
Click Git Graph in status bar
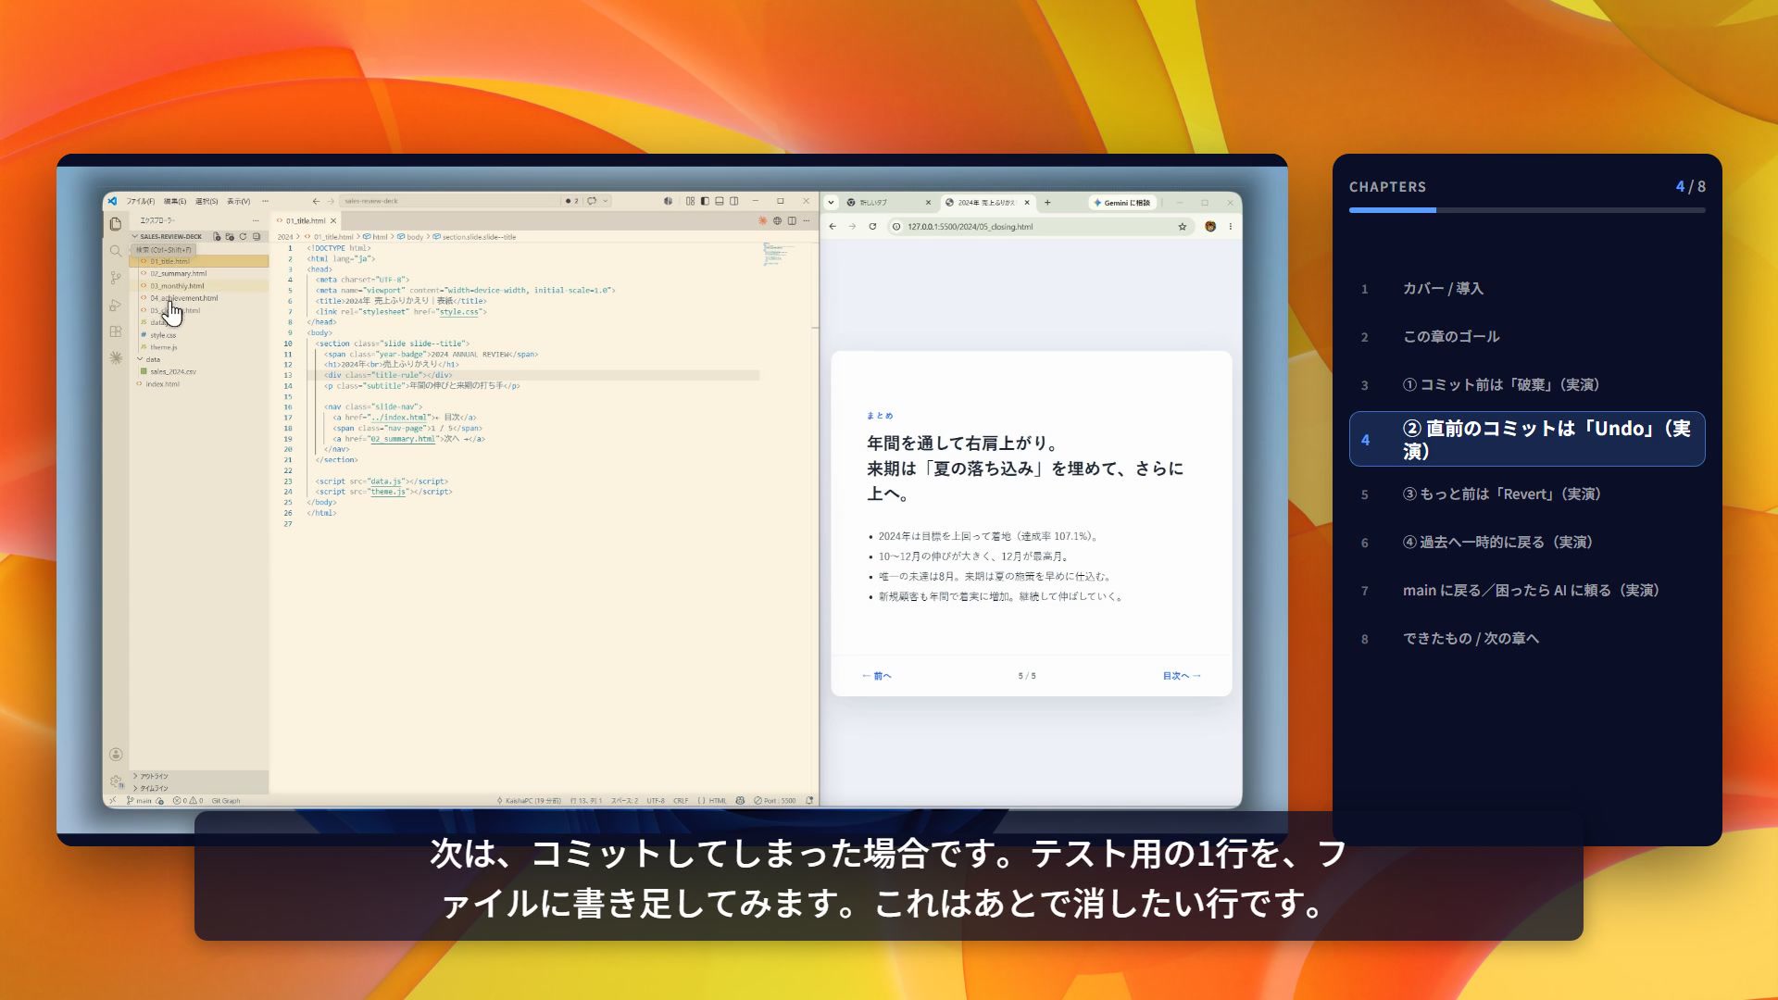(x=226, y=801)
